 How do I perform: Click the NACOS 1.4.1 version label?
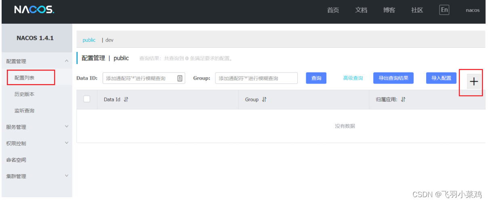click(x=35, y=38)
